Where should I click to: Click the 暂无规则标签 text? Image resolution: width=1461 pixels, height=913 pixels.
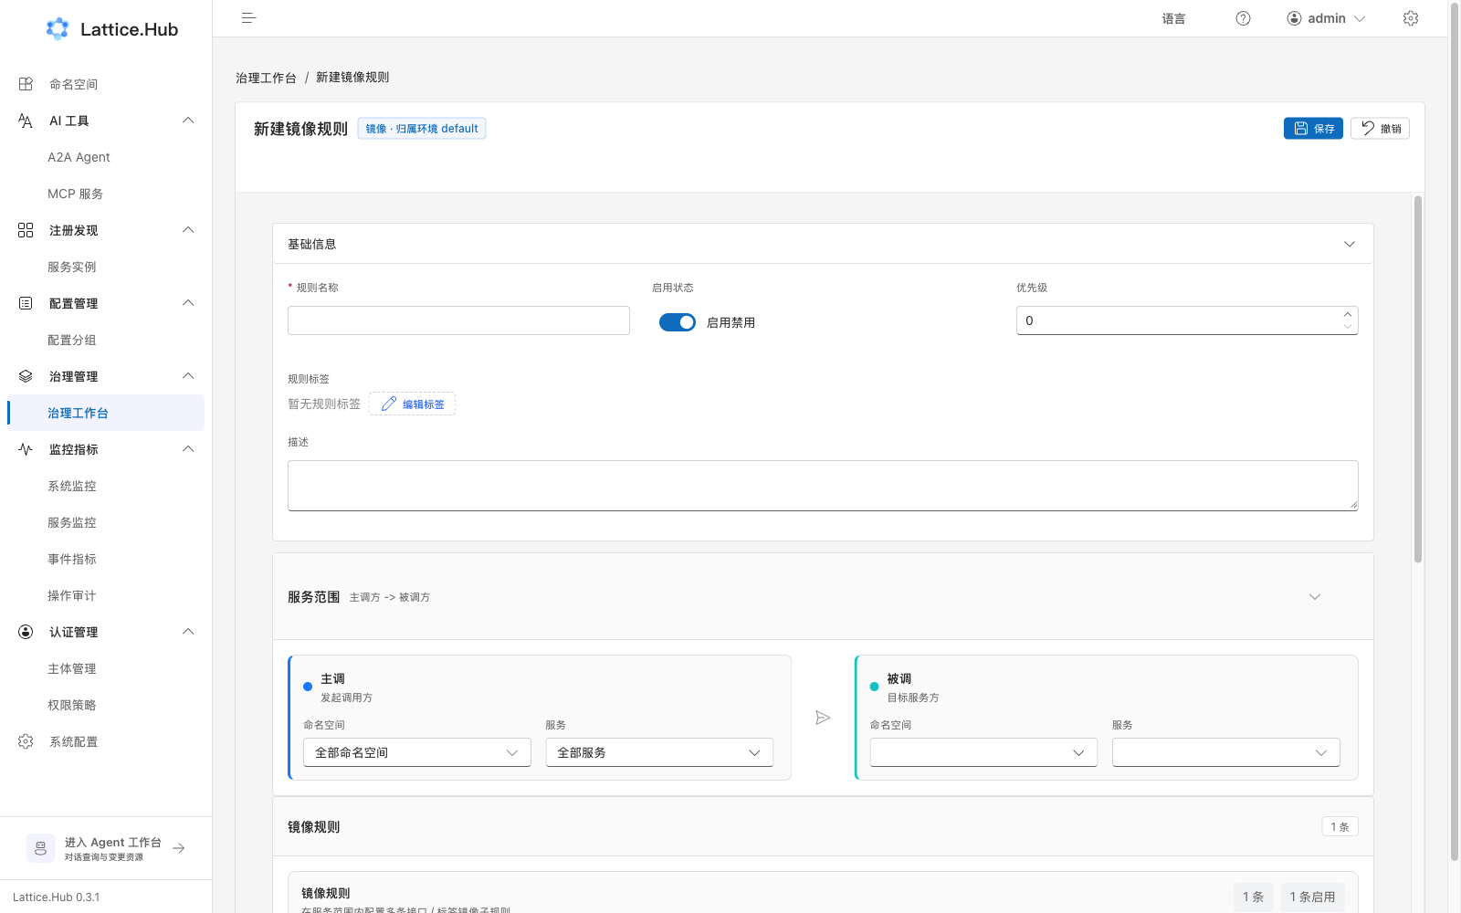point(324,404)
